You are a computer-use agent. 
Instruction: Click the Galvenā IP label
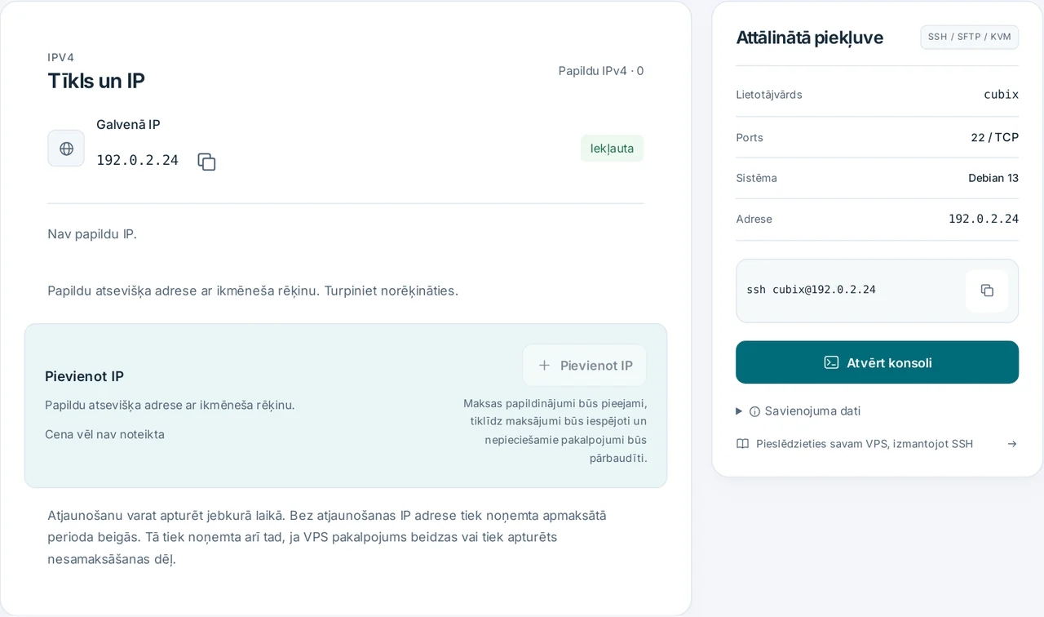tap(128, 125)
